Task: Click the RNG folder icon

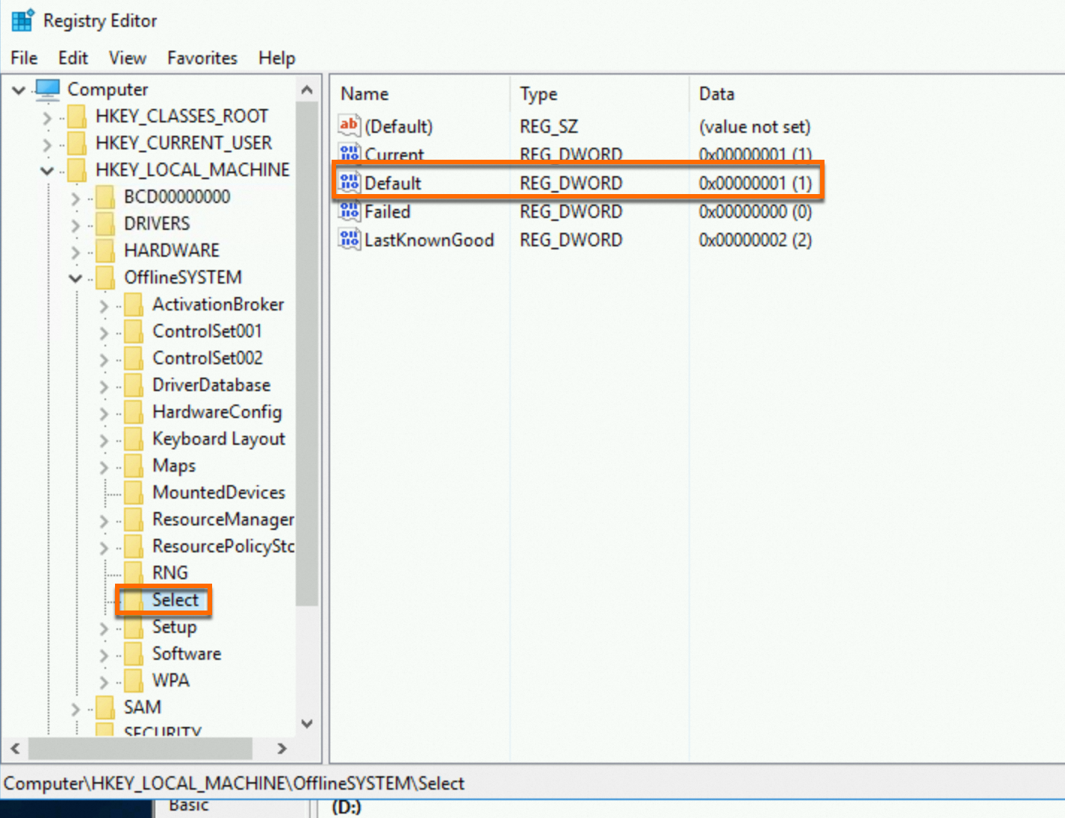Action: 133,573
